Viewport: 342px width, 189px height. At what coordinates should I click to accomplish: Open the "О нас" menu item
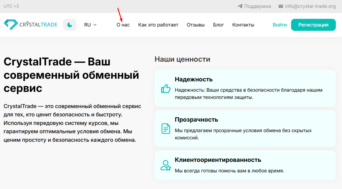point(123,25)
